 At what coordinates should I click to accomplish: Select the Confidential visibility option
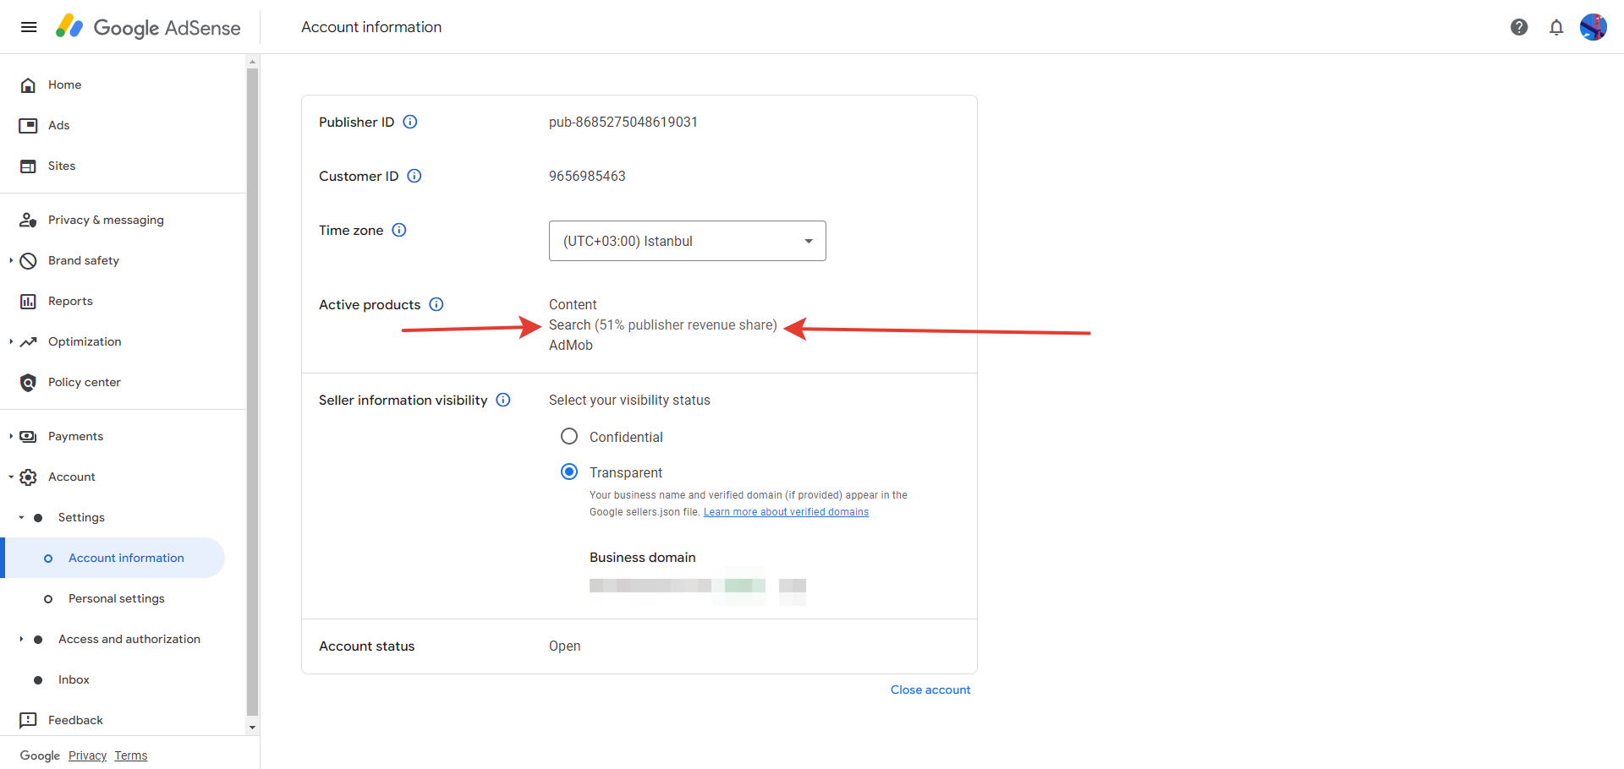pos(569,436)
